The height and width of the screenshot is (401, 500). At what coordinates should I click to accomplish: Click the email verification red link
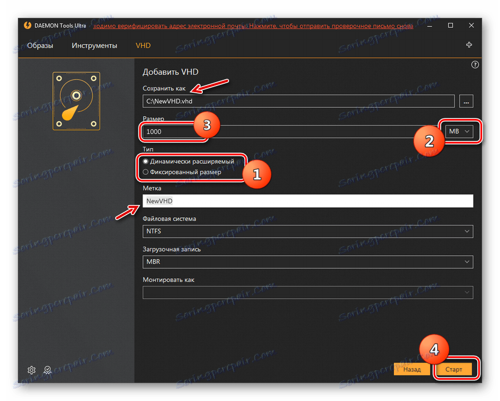[253, 26]
